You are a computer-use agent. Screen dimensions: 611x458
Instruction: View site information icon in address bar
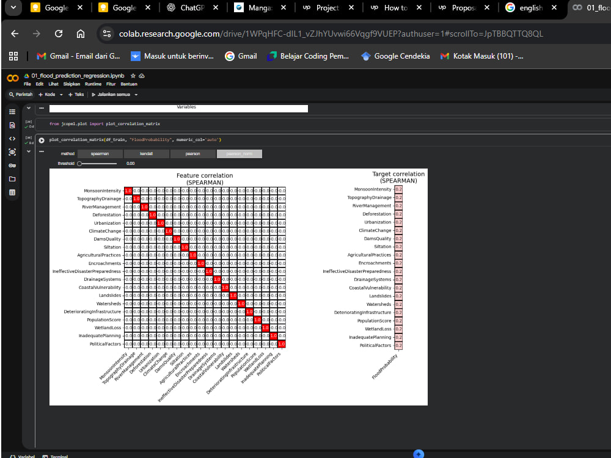(107, 34)
